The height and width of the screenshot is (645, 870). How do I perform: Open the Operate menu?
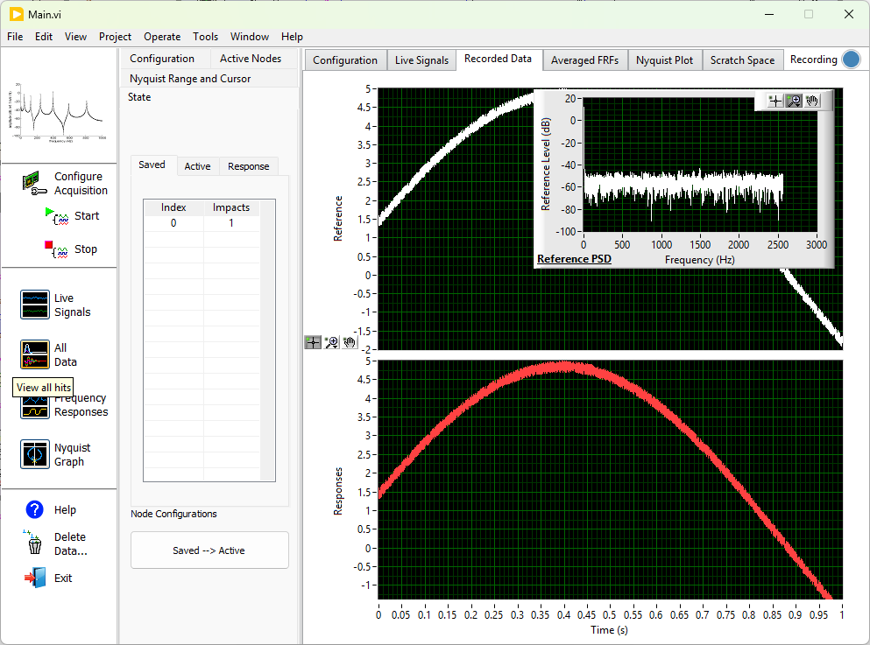[x=162, y=37]
